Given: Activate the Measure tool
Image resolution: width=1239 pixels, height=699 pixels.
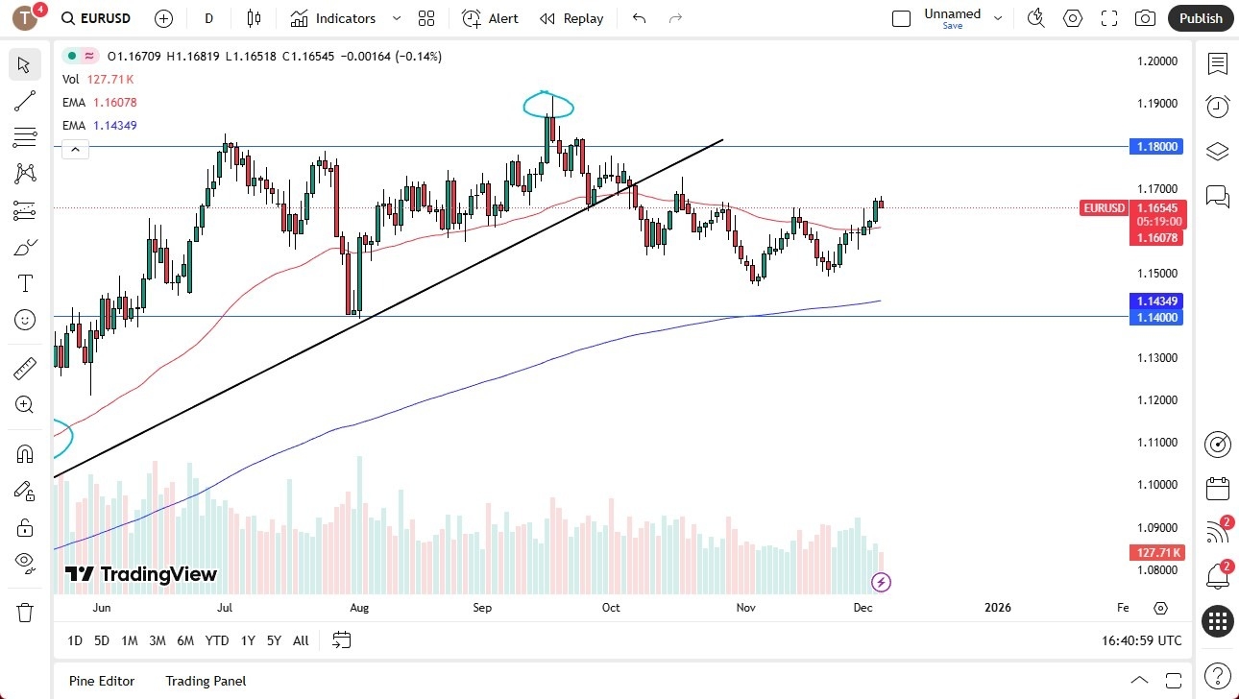Looking at the screenshot, I should pos(24,367).
